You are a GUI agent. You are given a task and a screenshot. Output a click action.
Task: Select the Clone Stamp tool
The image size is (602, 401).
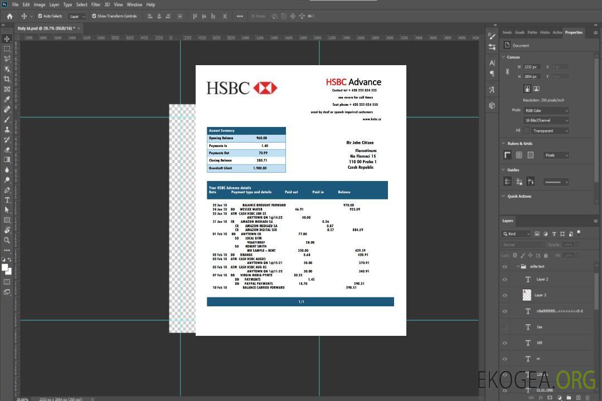coord(7,130)
